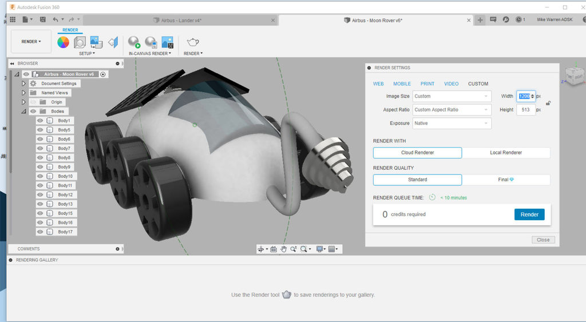Viewport: 586px width, 322px height.
Task: Collapse the Bodies folder
Action: (23, 112)
